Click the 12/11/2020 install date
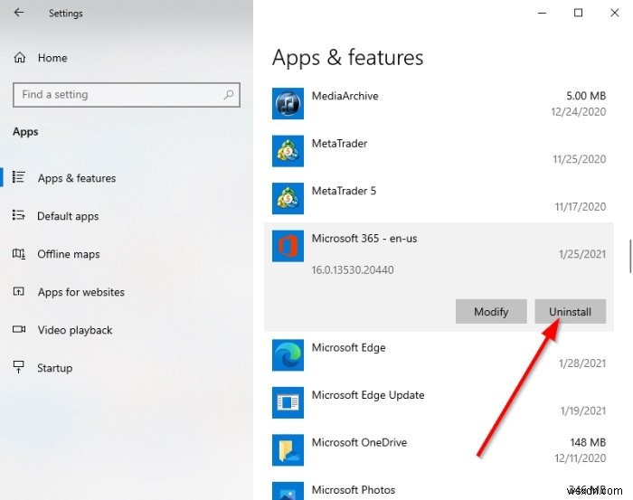This screenshot has height=500, width=633. tap(581, 458)
